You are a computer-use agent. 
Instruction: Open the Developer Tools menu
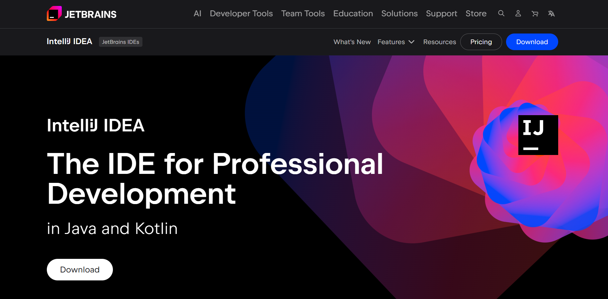point(241,14)
